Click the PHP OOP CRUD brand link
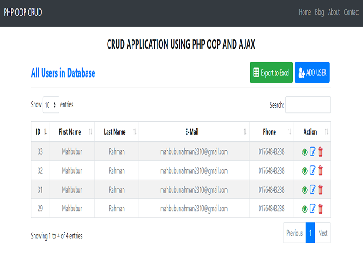Image resolution: width=363 pixels, height=272 pixels. click(23, 12)
